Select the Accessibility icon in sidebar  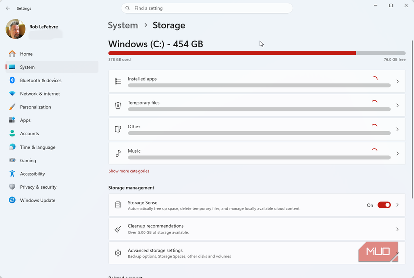click(x=12, y=174)
